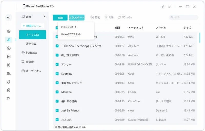
Task: Sort by サイズ column header
Action: 187,28
